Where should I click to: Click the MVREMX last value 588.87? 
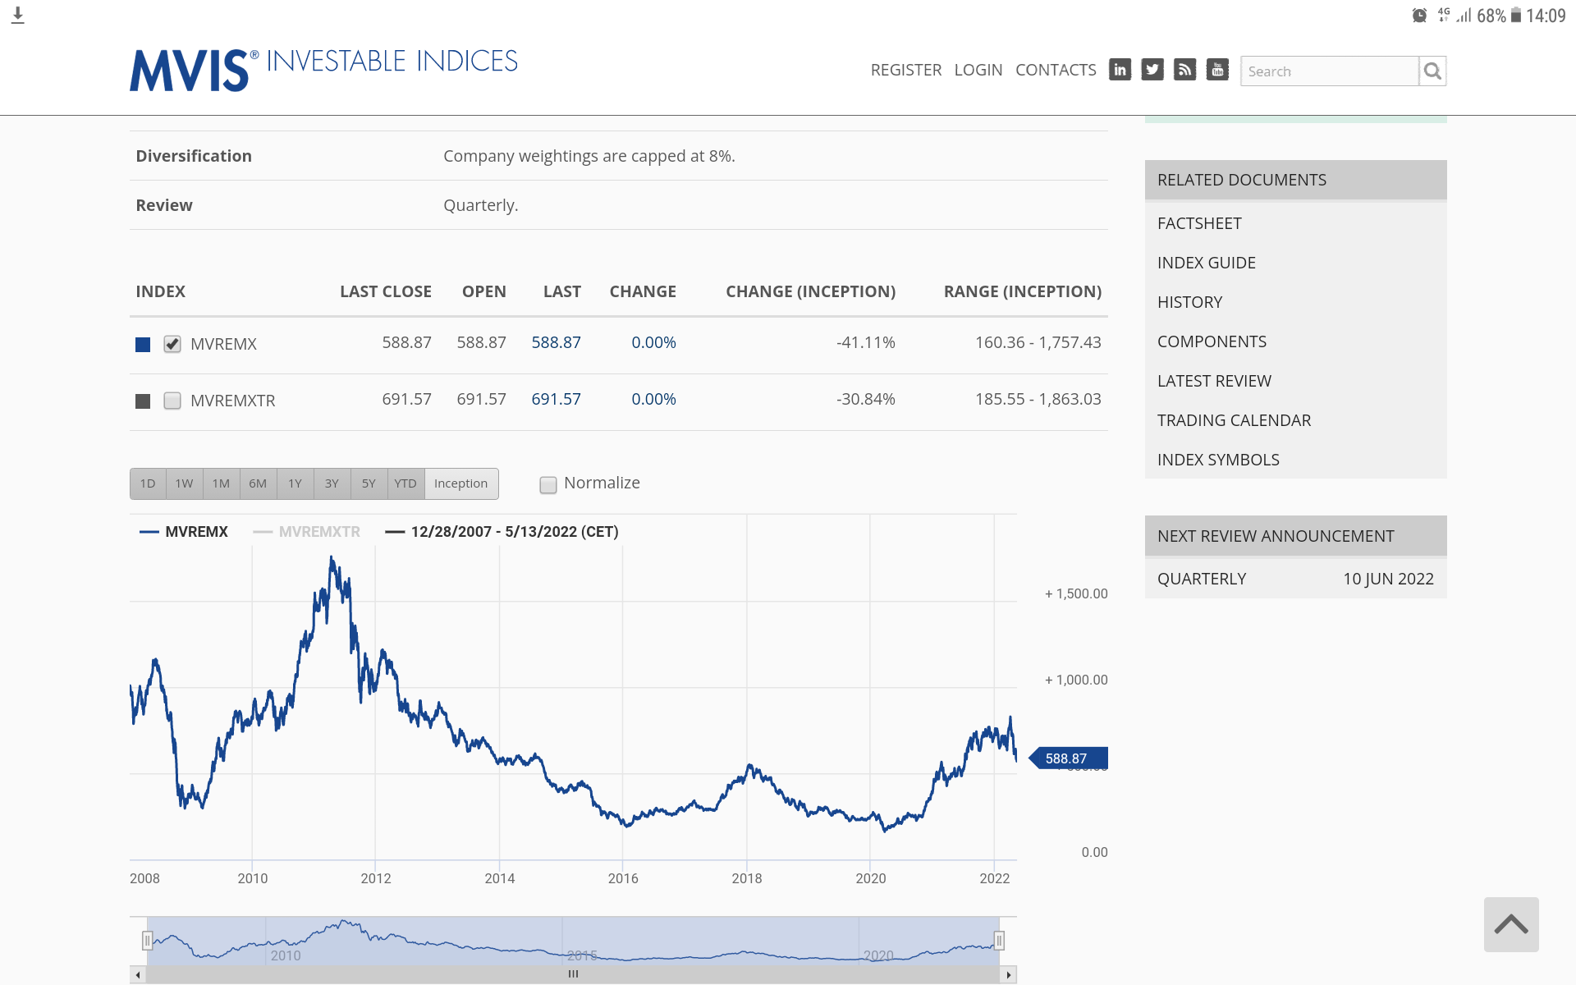556,342
